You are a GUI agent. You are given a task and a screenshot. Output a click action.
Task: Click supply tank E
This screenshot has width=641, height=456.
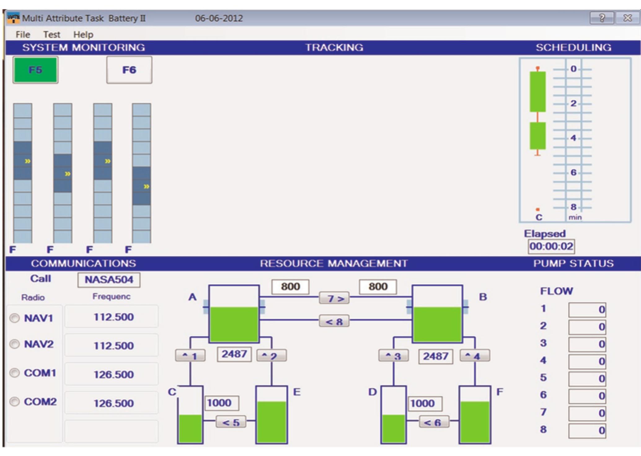(272, 415)
